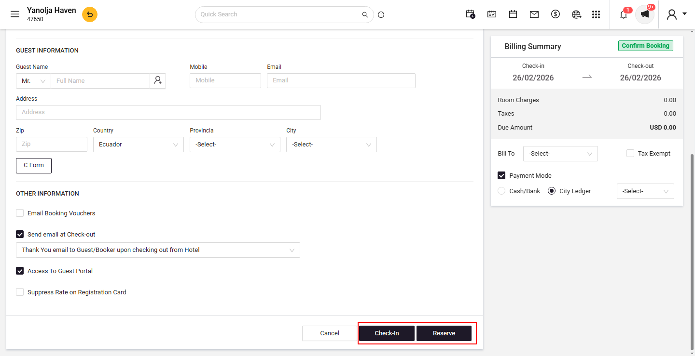The height and width of the screenshot is (356, 695).
Task: Click the Yanolja Haven property name
Action: click(52, 10)
